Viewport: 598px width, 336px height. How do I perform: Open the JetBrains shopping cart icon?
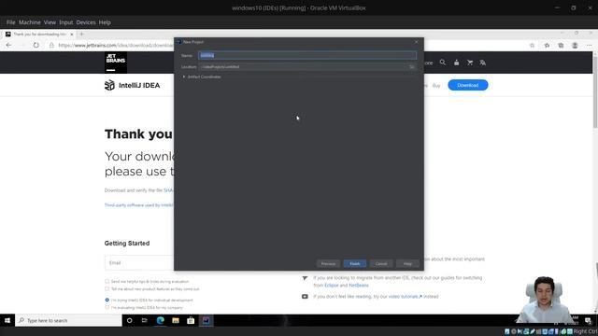coord(470,63)
